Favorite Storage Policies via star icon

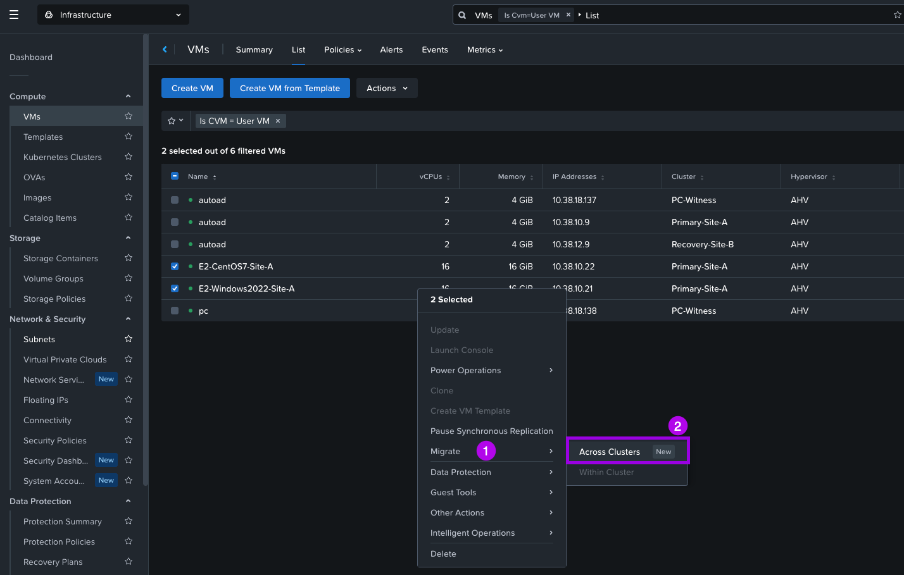click(129, 299)
